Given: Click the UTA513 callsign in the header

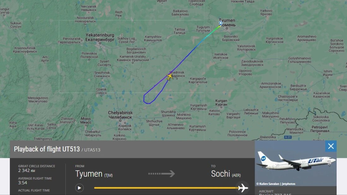Looking at the screenshot, I should [92, 150].
